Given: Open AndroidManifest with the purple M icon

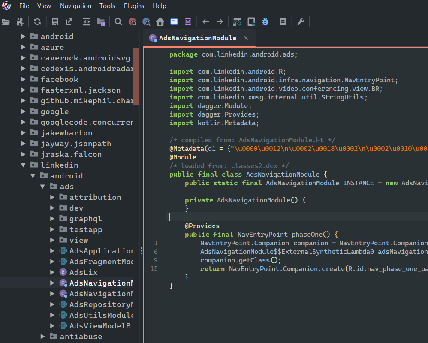Looking at the screenshot, I should click(188, 21).
